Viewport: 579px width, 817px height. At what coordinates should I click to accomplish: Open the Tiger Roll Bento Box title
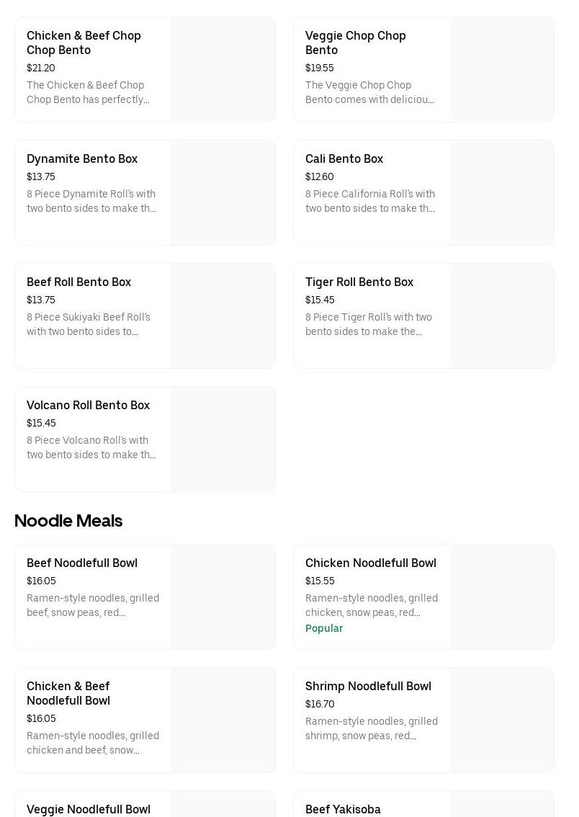pos(359,282)
